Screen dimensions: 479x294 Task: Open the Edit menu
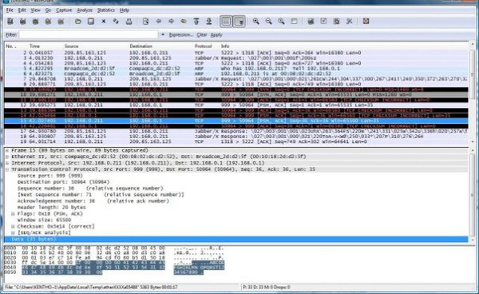pyautogui.click(x=22, y=10)
